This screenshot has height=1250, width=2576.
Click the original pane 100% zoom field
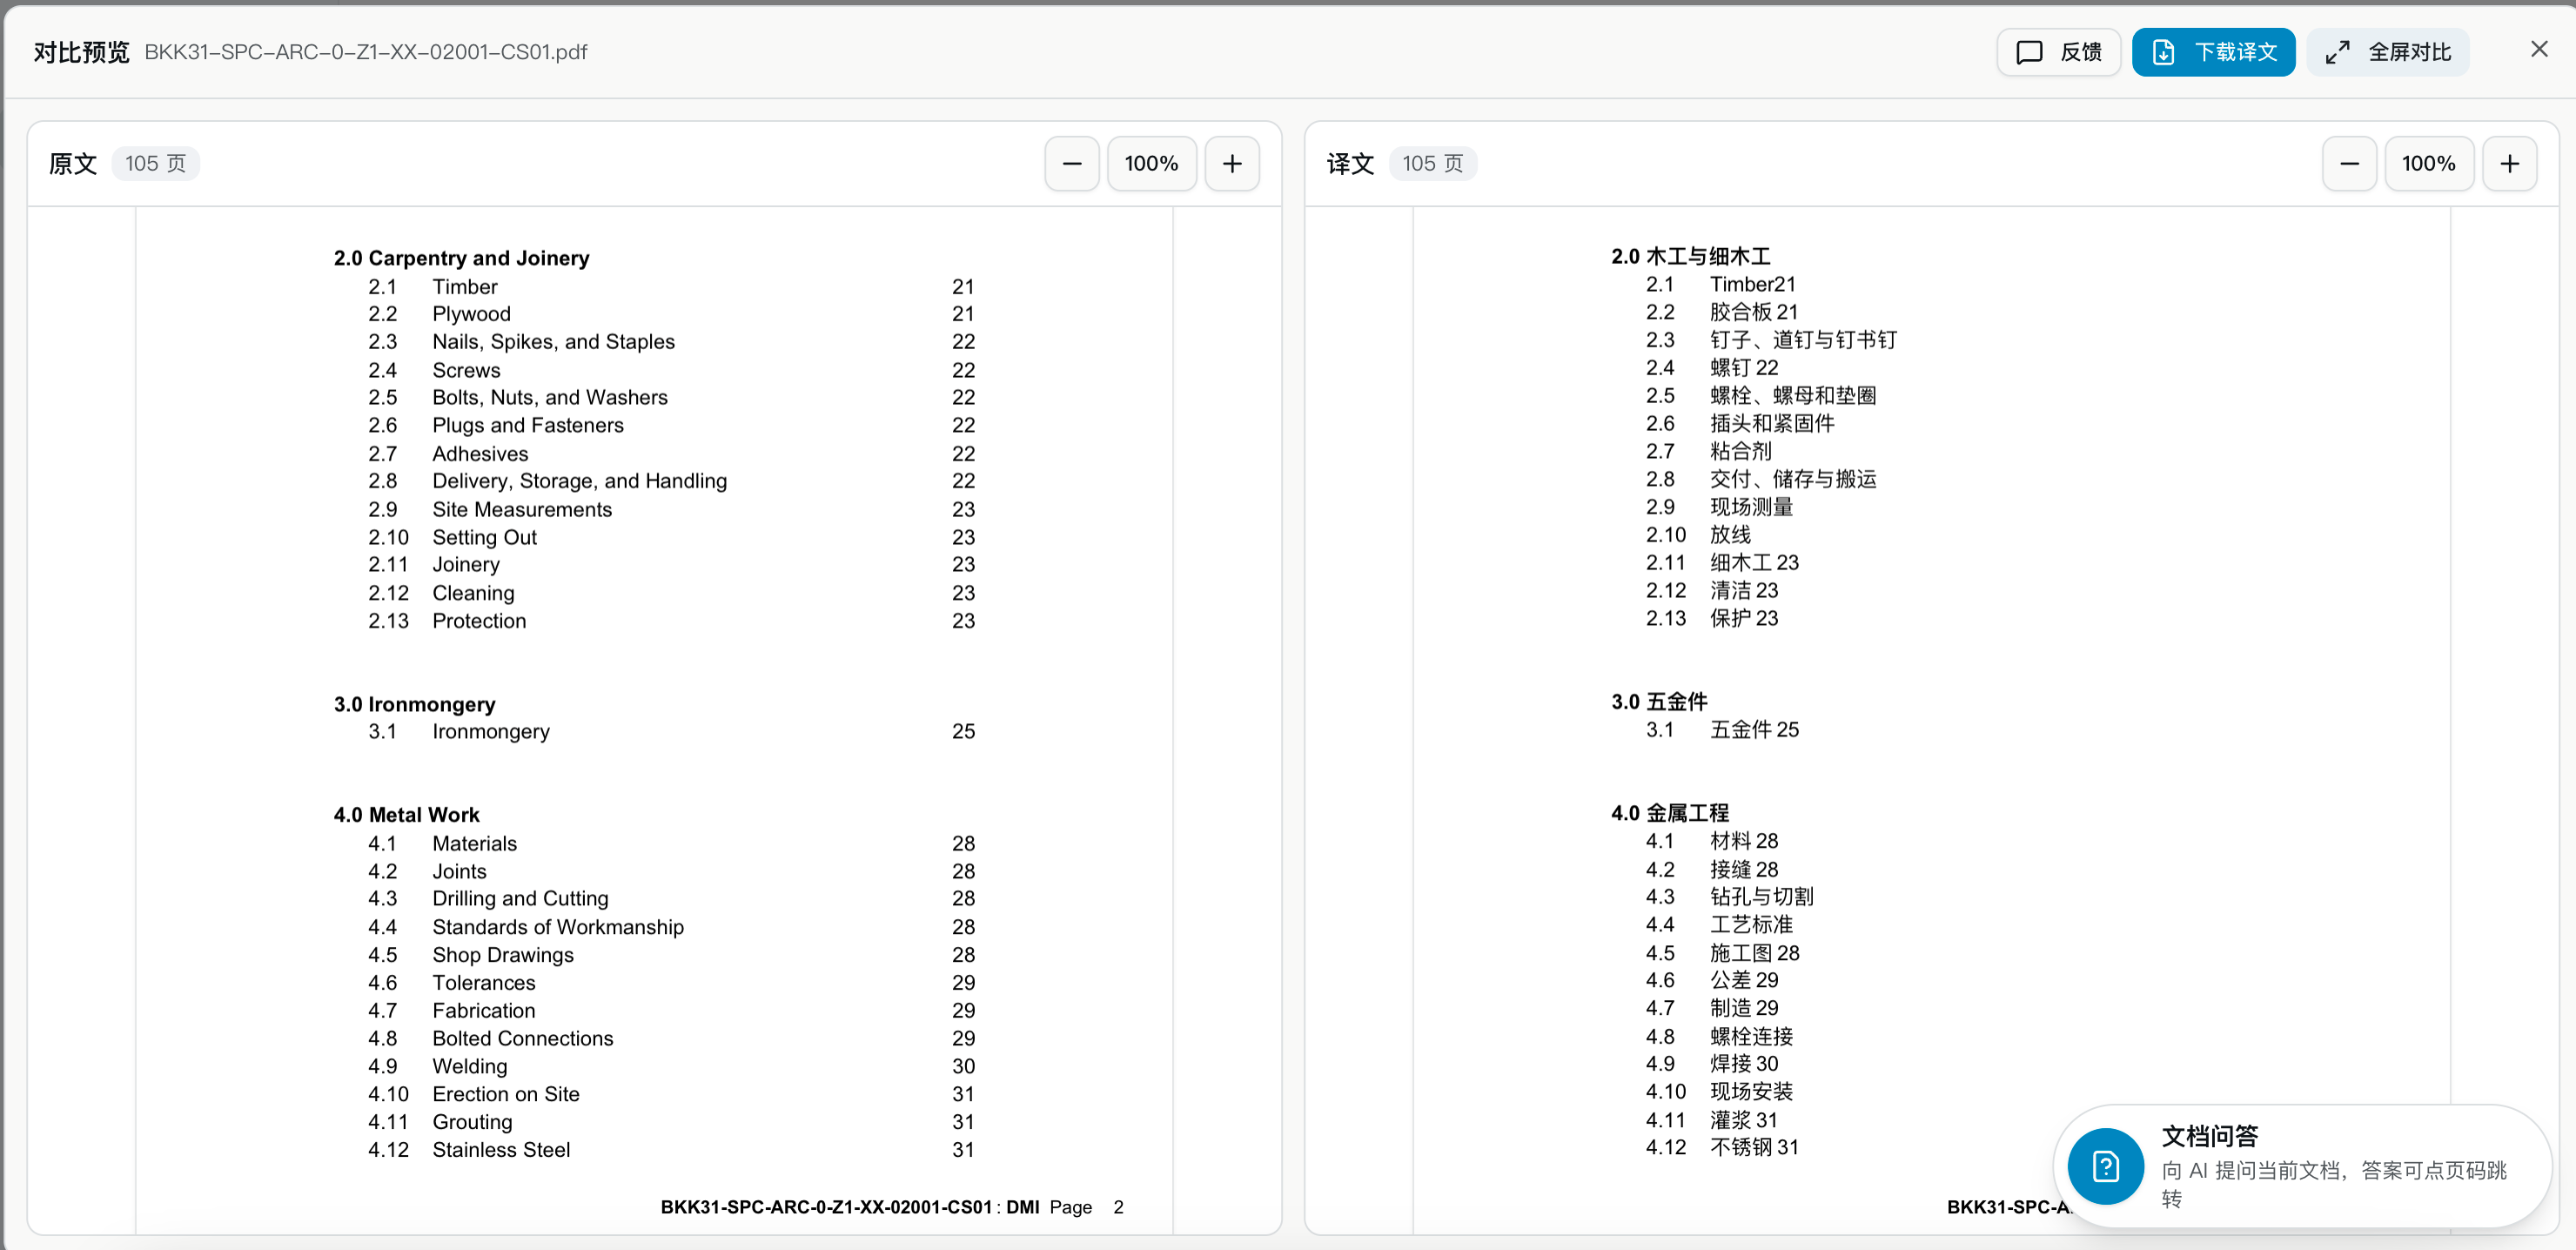click(1152, 163)
